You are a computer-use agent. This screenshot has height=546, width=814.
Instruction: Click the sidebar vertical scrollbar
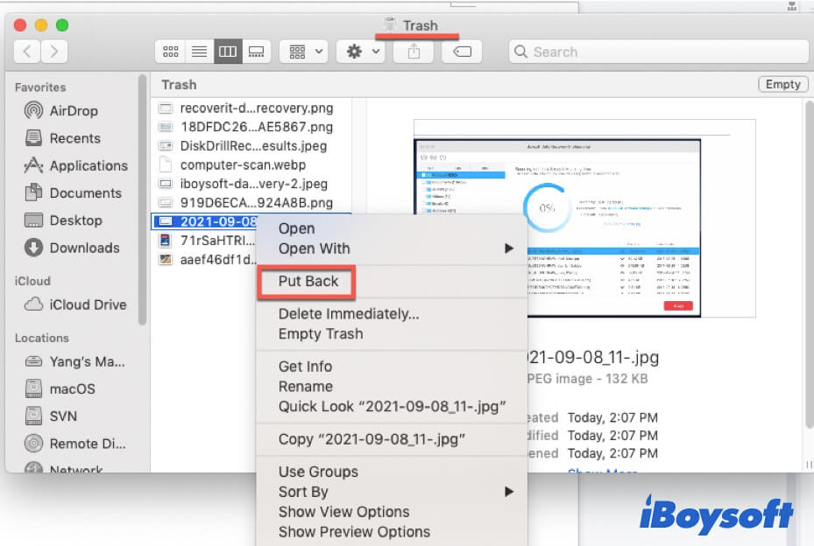coord(142,200)
